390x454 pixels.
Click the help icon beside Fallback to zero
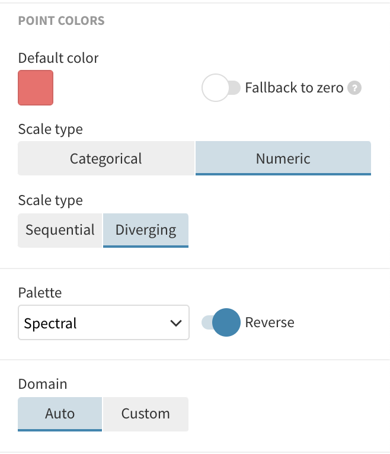354,88
